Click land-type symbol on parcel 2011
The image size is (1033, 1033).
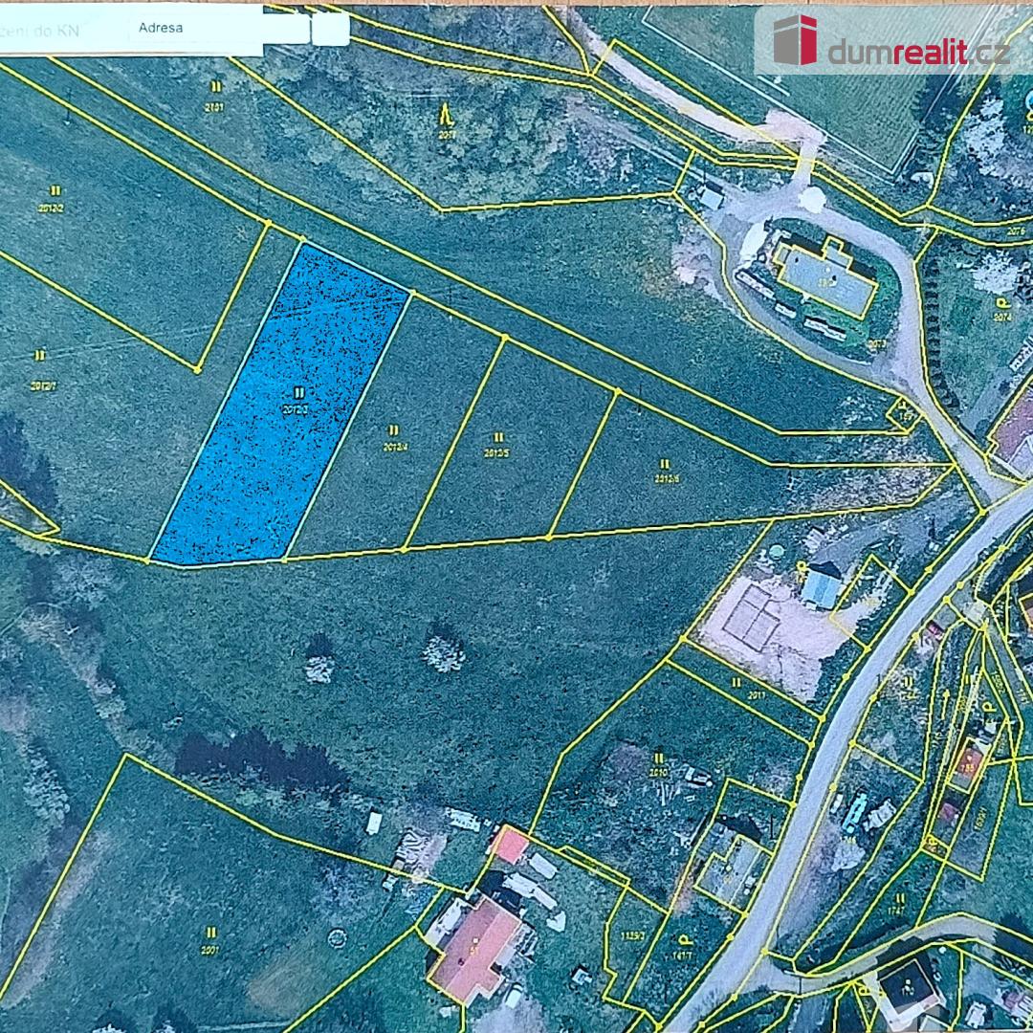tap(736, 682)
